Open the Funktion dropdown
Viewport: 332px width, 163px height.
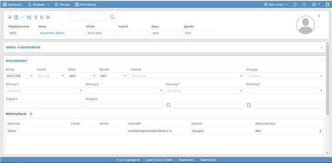click(187, 76)
